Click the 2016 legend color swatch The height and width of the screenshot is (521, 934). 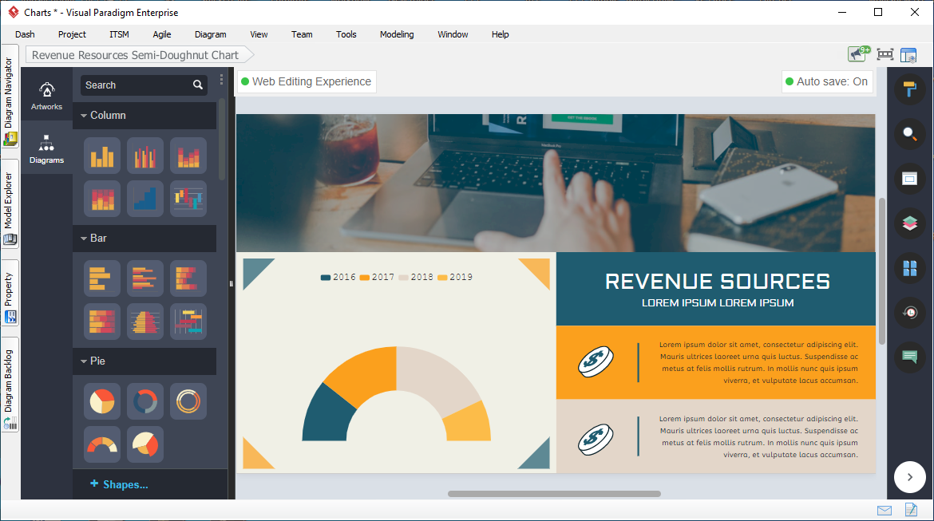325,278
